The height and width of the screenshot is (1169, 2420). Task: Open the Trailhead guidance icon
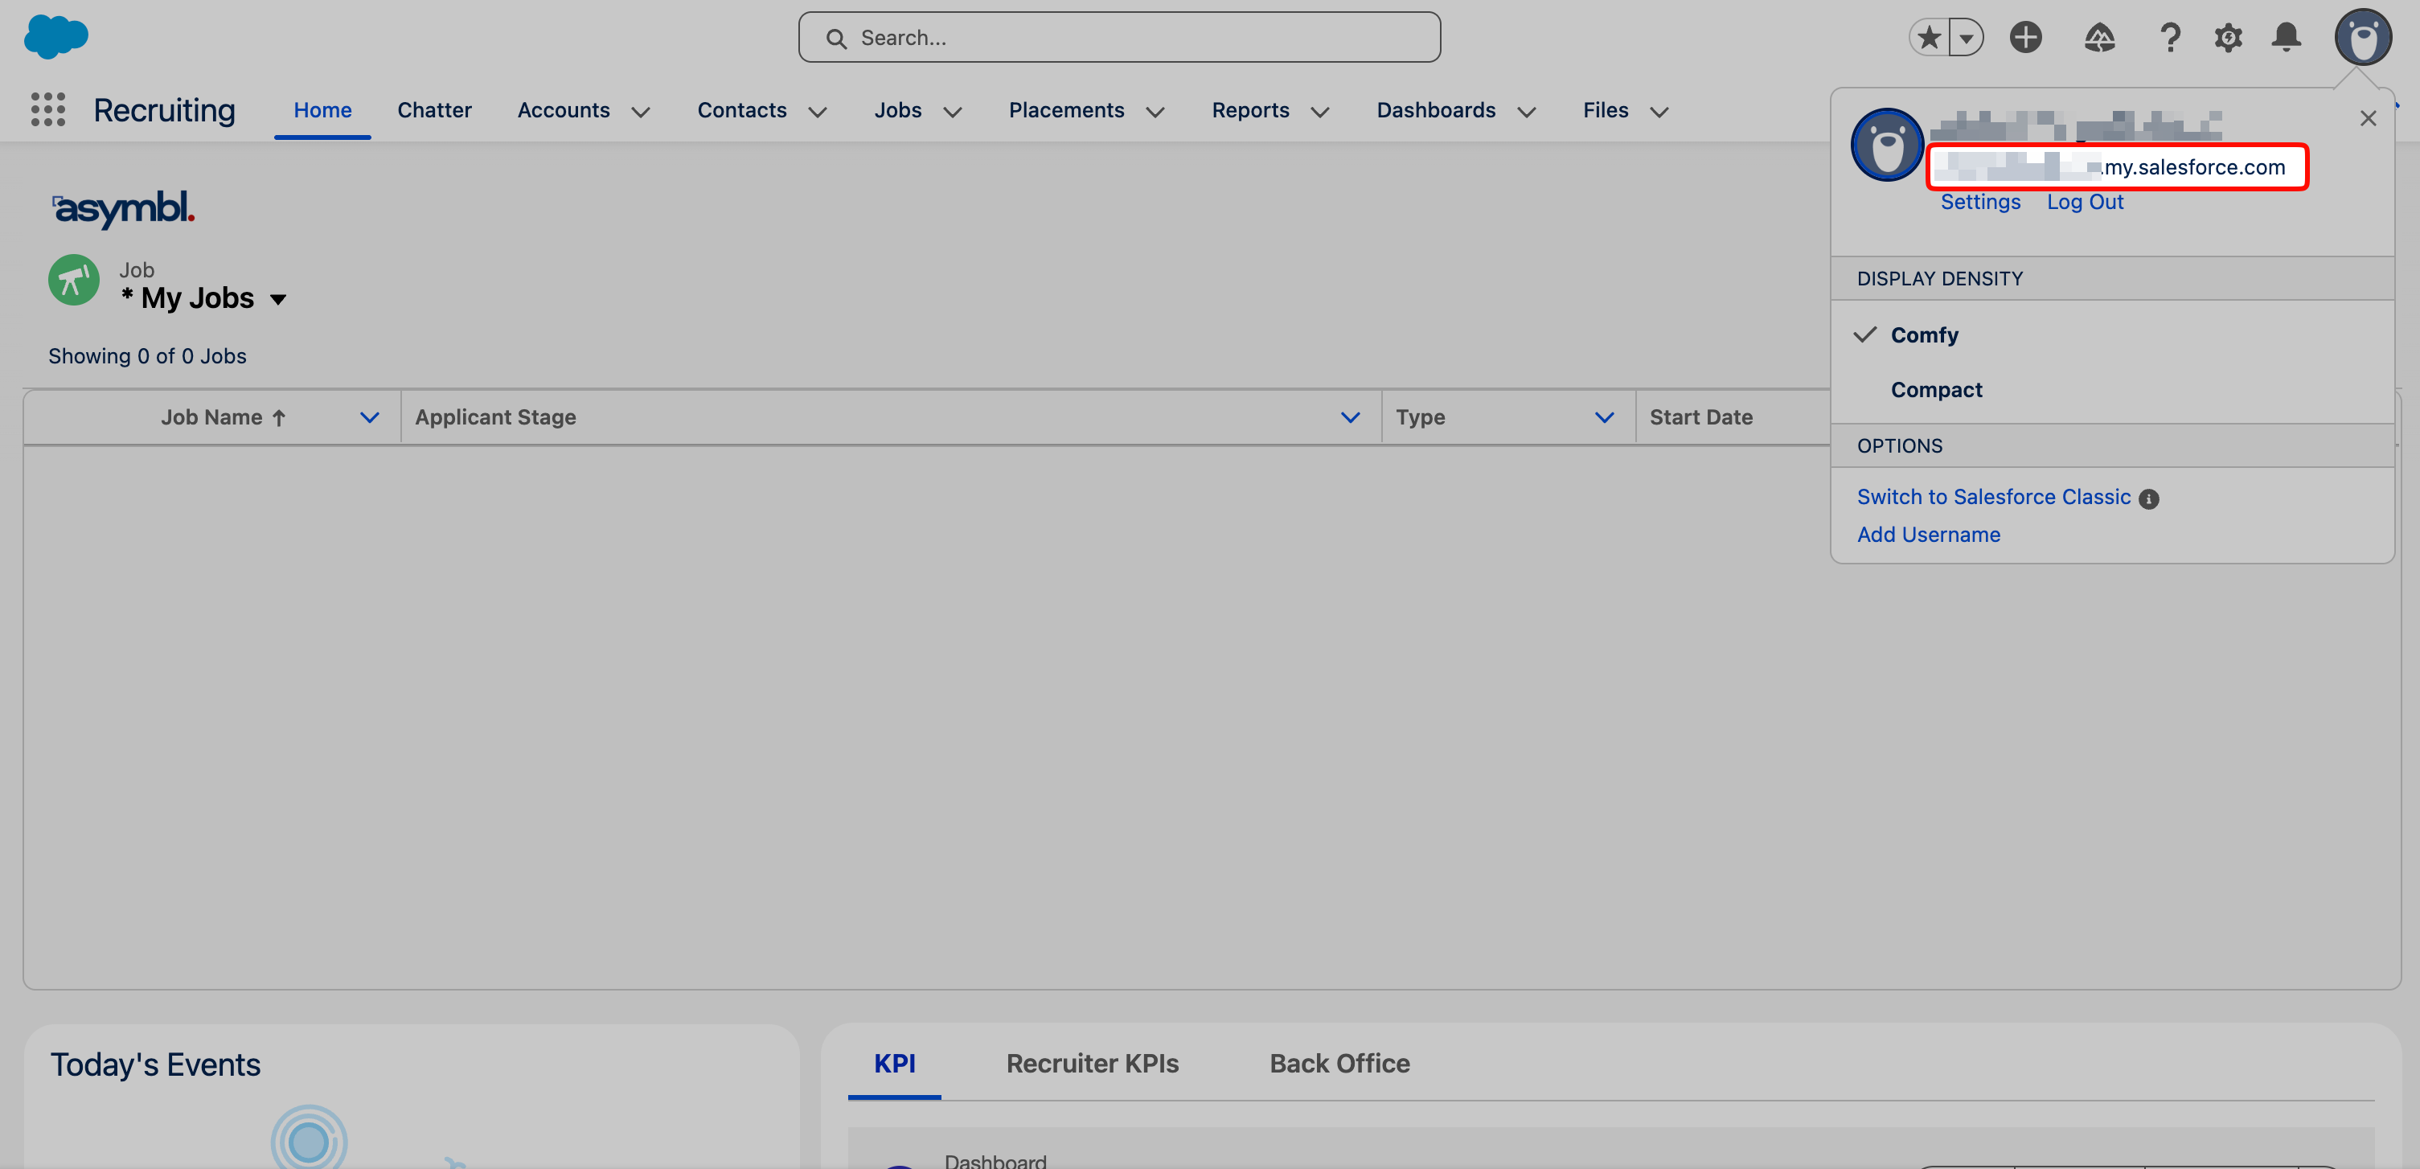click(2098, 38)
